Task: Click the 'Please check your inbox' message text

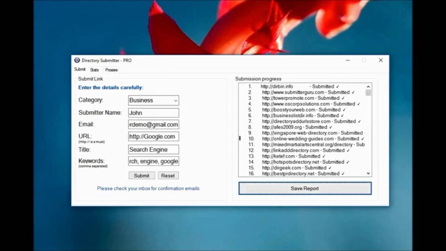Action: point(149,188)
